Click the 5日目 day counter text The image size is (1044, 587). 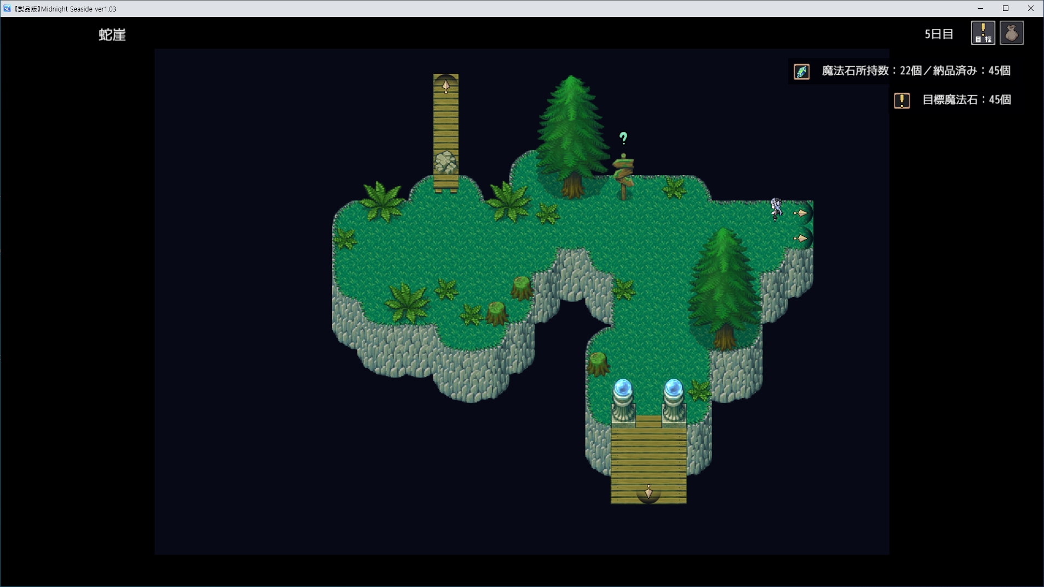tap(939, 34)
